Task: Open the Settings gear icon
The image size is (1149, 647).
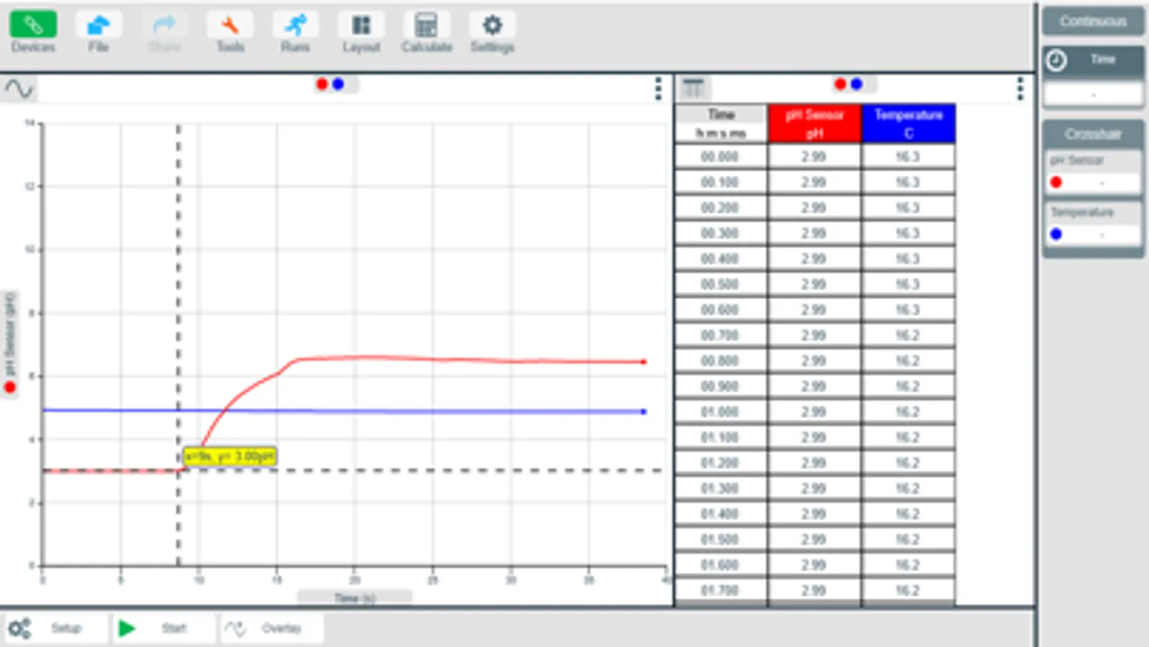Action: point(492,26)
